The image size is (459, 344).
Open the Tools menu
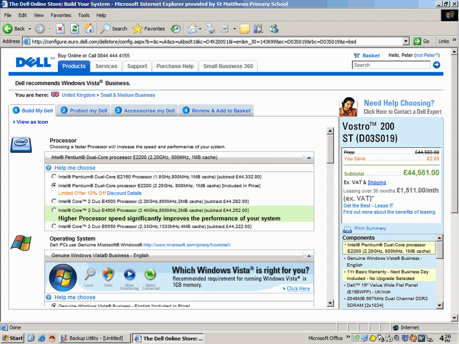pos(84,15)
